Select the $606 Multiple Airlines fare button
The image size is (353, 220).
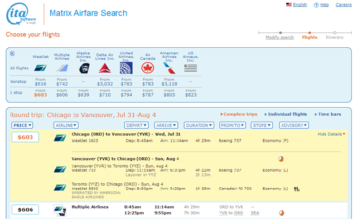click(x=25, y=209)
